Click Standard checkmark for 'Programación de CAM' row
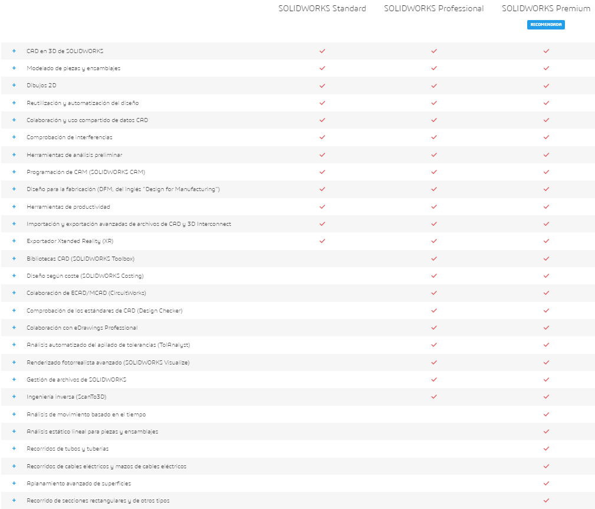595x509 pixels. [x=322, y=172]
